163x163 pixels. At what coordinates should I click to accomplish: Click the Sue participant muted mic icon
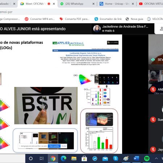pyautogui.click(x=153, y=120)
